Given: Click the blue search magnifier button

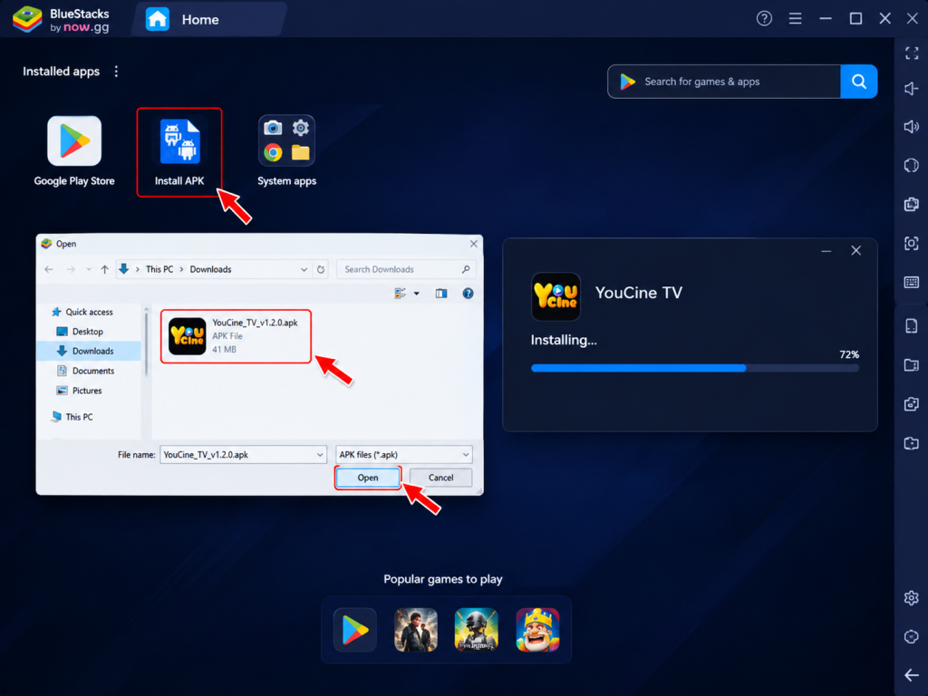Looking at the screenshot, I should click(x=859, y=82).
